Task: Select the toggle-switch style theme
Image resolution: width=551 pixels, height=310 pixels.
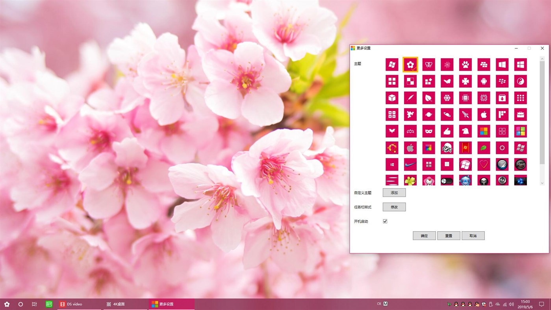Action: click(x=447, y=180)
